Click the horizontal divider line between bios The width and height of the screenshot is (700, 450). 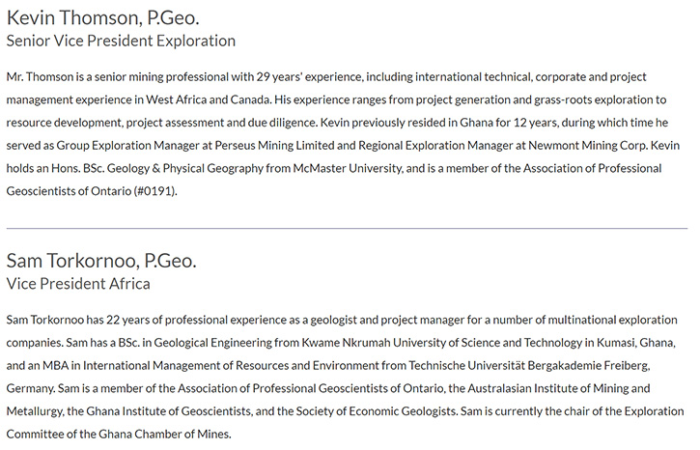click(347, 228)
